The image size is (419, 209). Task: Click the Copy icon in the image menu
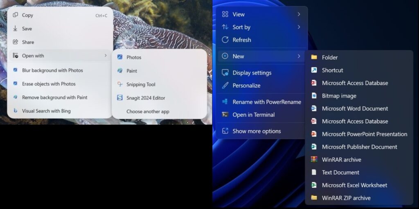(x=16, y=15)
